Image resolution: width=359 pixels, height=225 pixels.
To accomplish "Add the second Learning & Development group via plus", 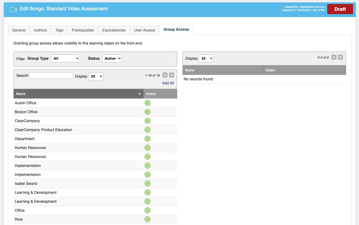I will 148,201.
